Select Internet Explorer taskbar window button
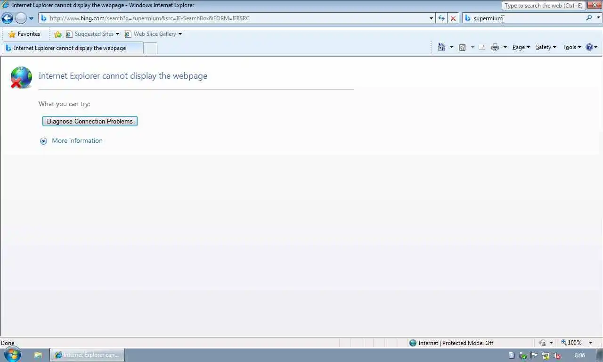603x362 pixels. tap(87, 355)
